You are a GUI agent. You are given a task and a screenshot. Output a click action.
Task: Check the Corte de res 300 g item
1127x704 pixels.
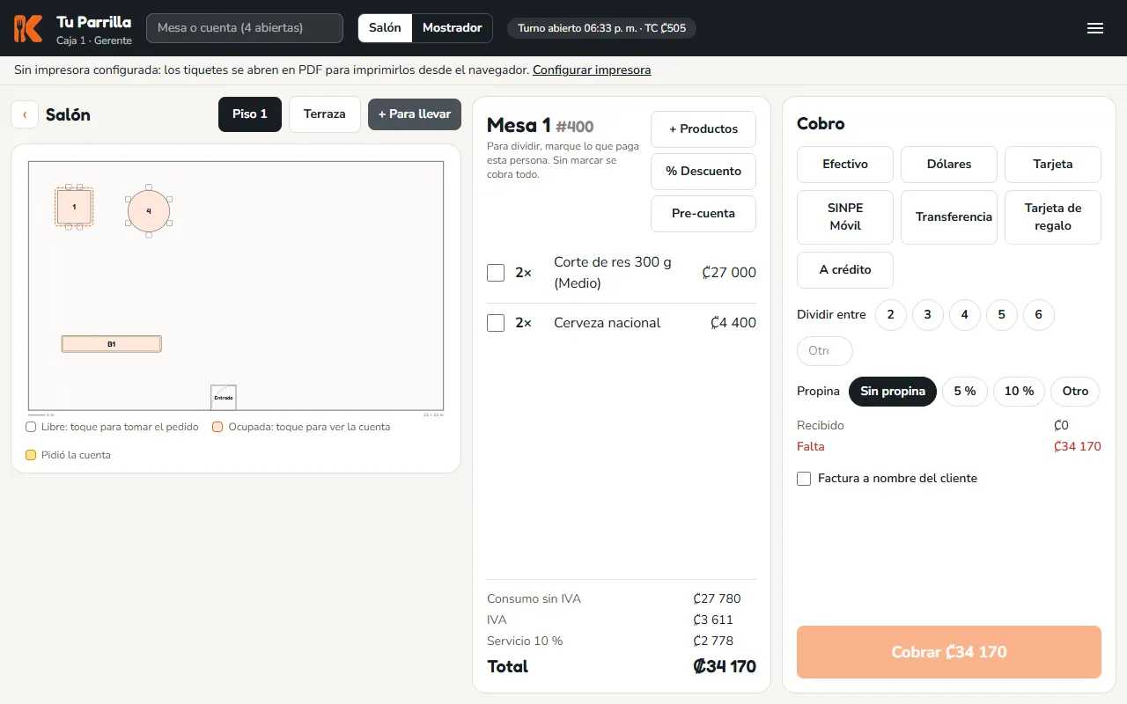496,273
